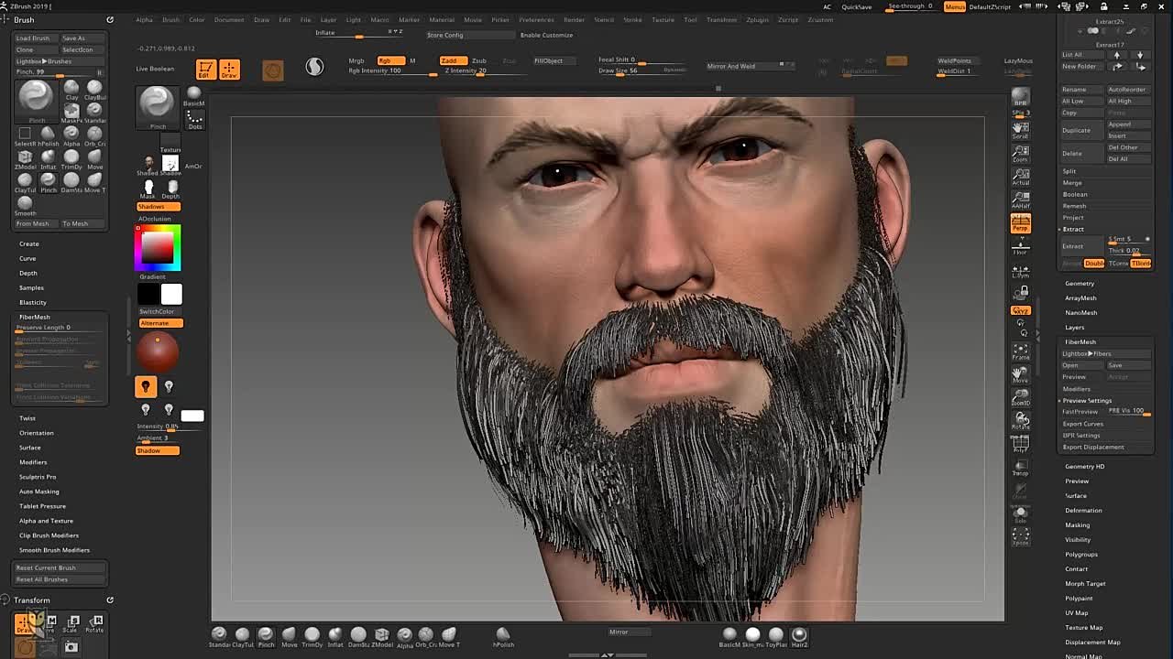Click the white secondary color swatch
The height and width of the screenshot is (659, 1173).
[171, 294]
